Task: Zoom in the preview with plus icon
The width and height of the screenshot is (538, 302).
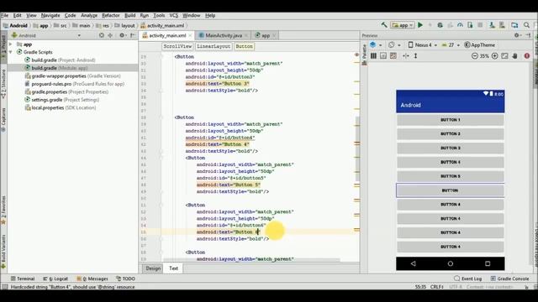Action: pos(495,56)
